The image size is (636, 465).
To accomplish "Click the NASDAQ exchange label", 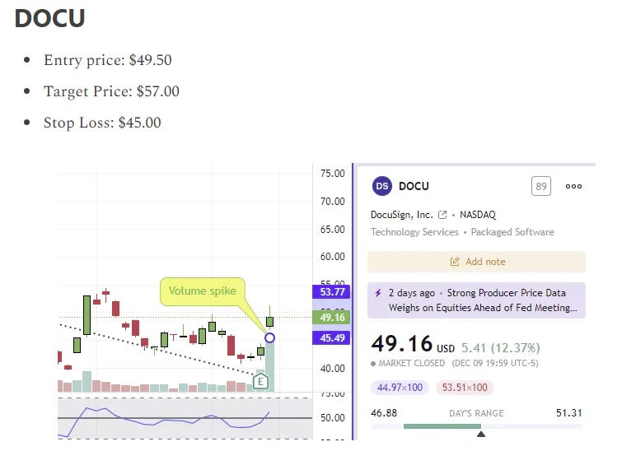I will pyautogui.click(x=477, y=215).
